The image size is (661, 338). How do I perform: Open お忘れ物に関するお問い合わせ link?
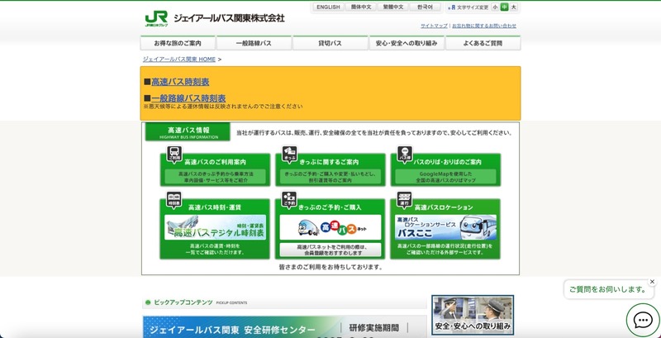[484, 26]
